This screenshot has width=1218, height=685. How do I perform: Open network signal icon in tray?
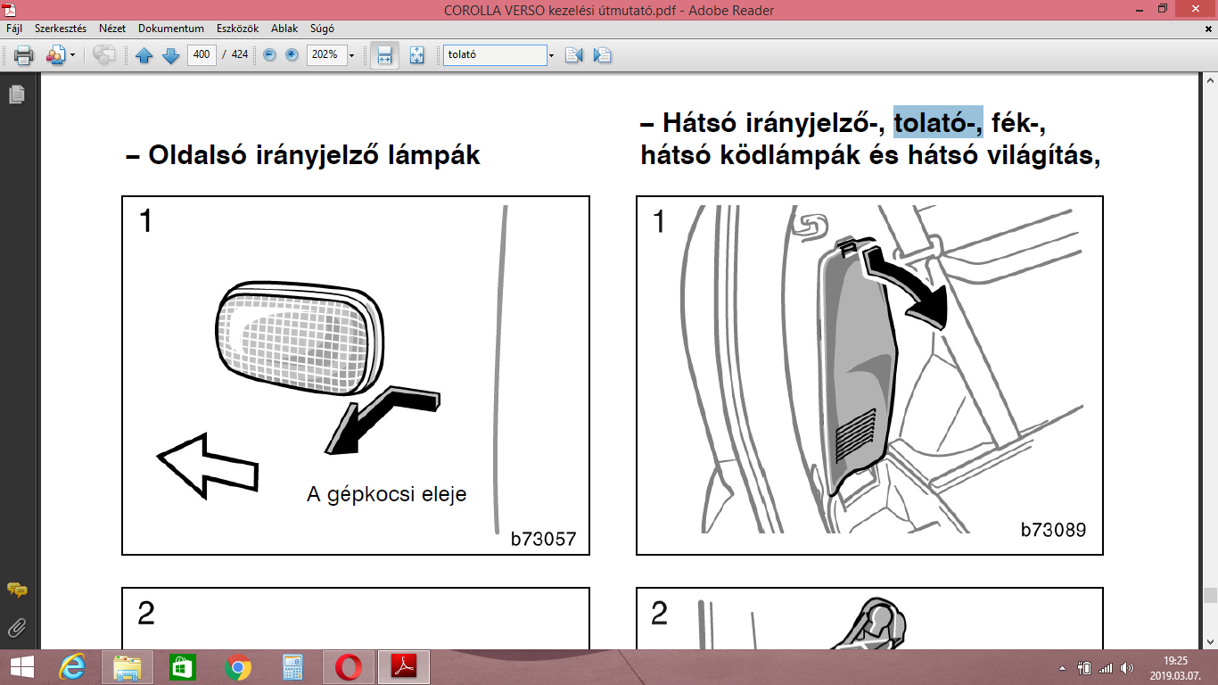[1106, 667]
